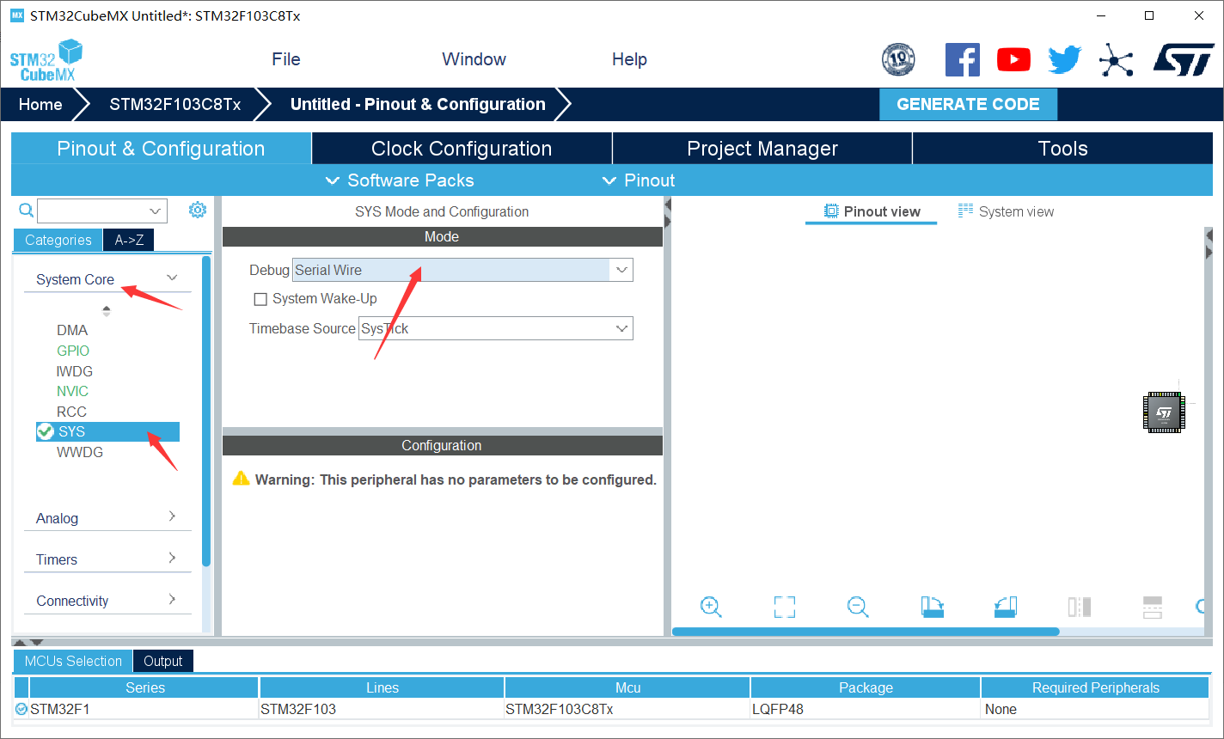Rotate the chip view counter-clockwise

[x=1006, y=607]
